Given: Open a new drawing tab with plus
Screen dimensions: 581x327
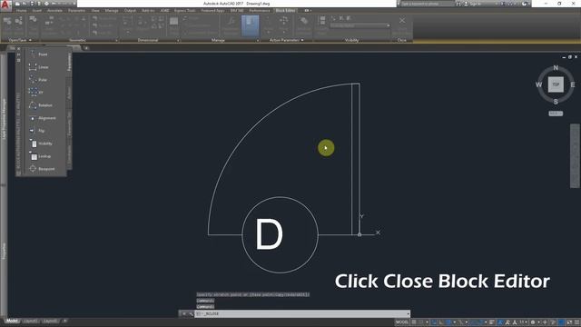Looking at the screenshot, I should [86, 48].
